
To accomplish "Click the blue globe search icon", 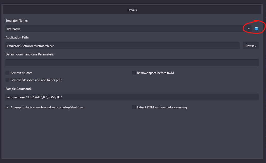I will [x=256, y=29].
